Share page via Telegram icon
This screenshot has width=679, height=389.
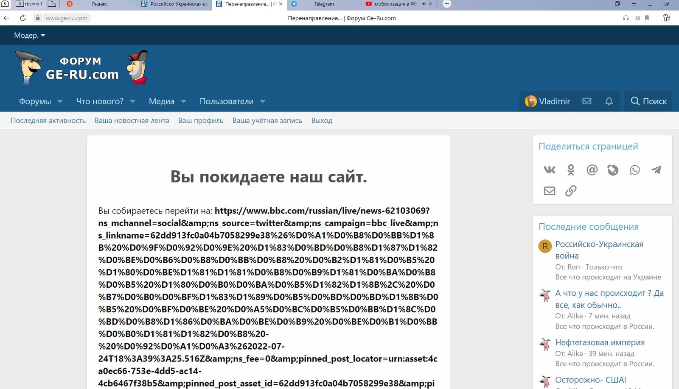tap(656, 170)
